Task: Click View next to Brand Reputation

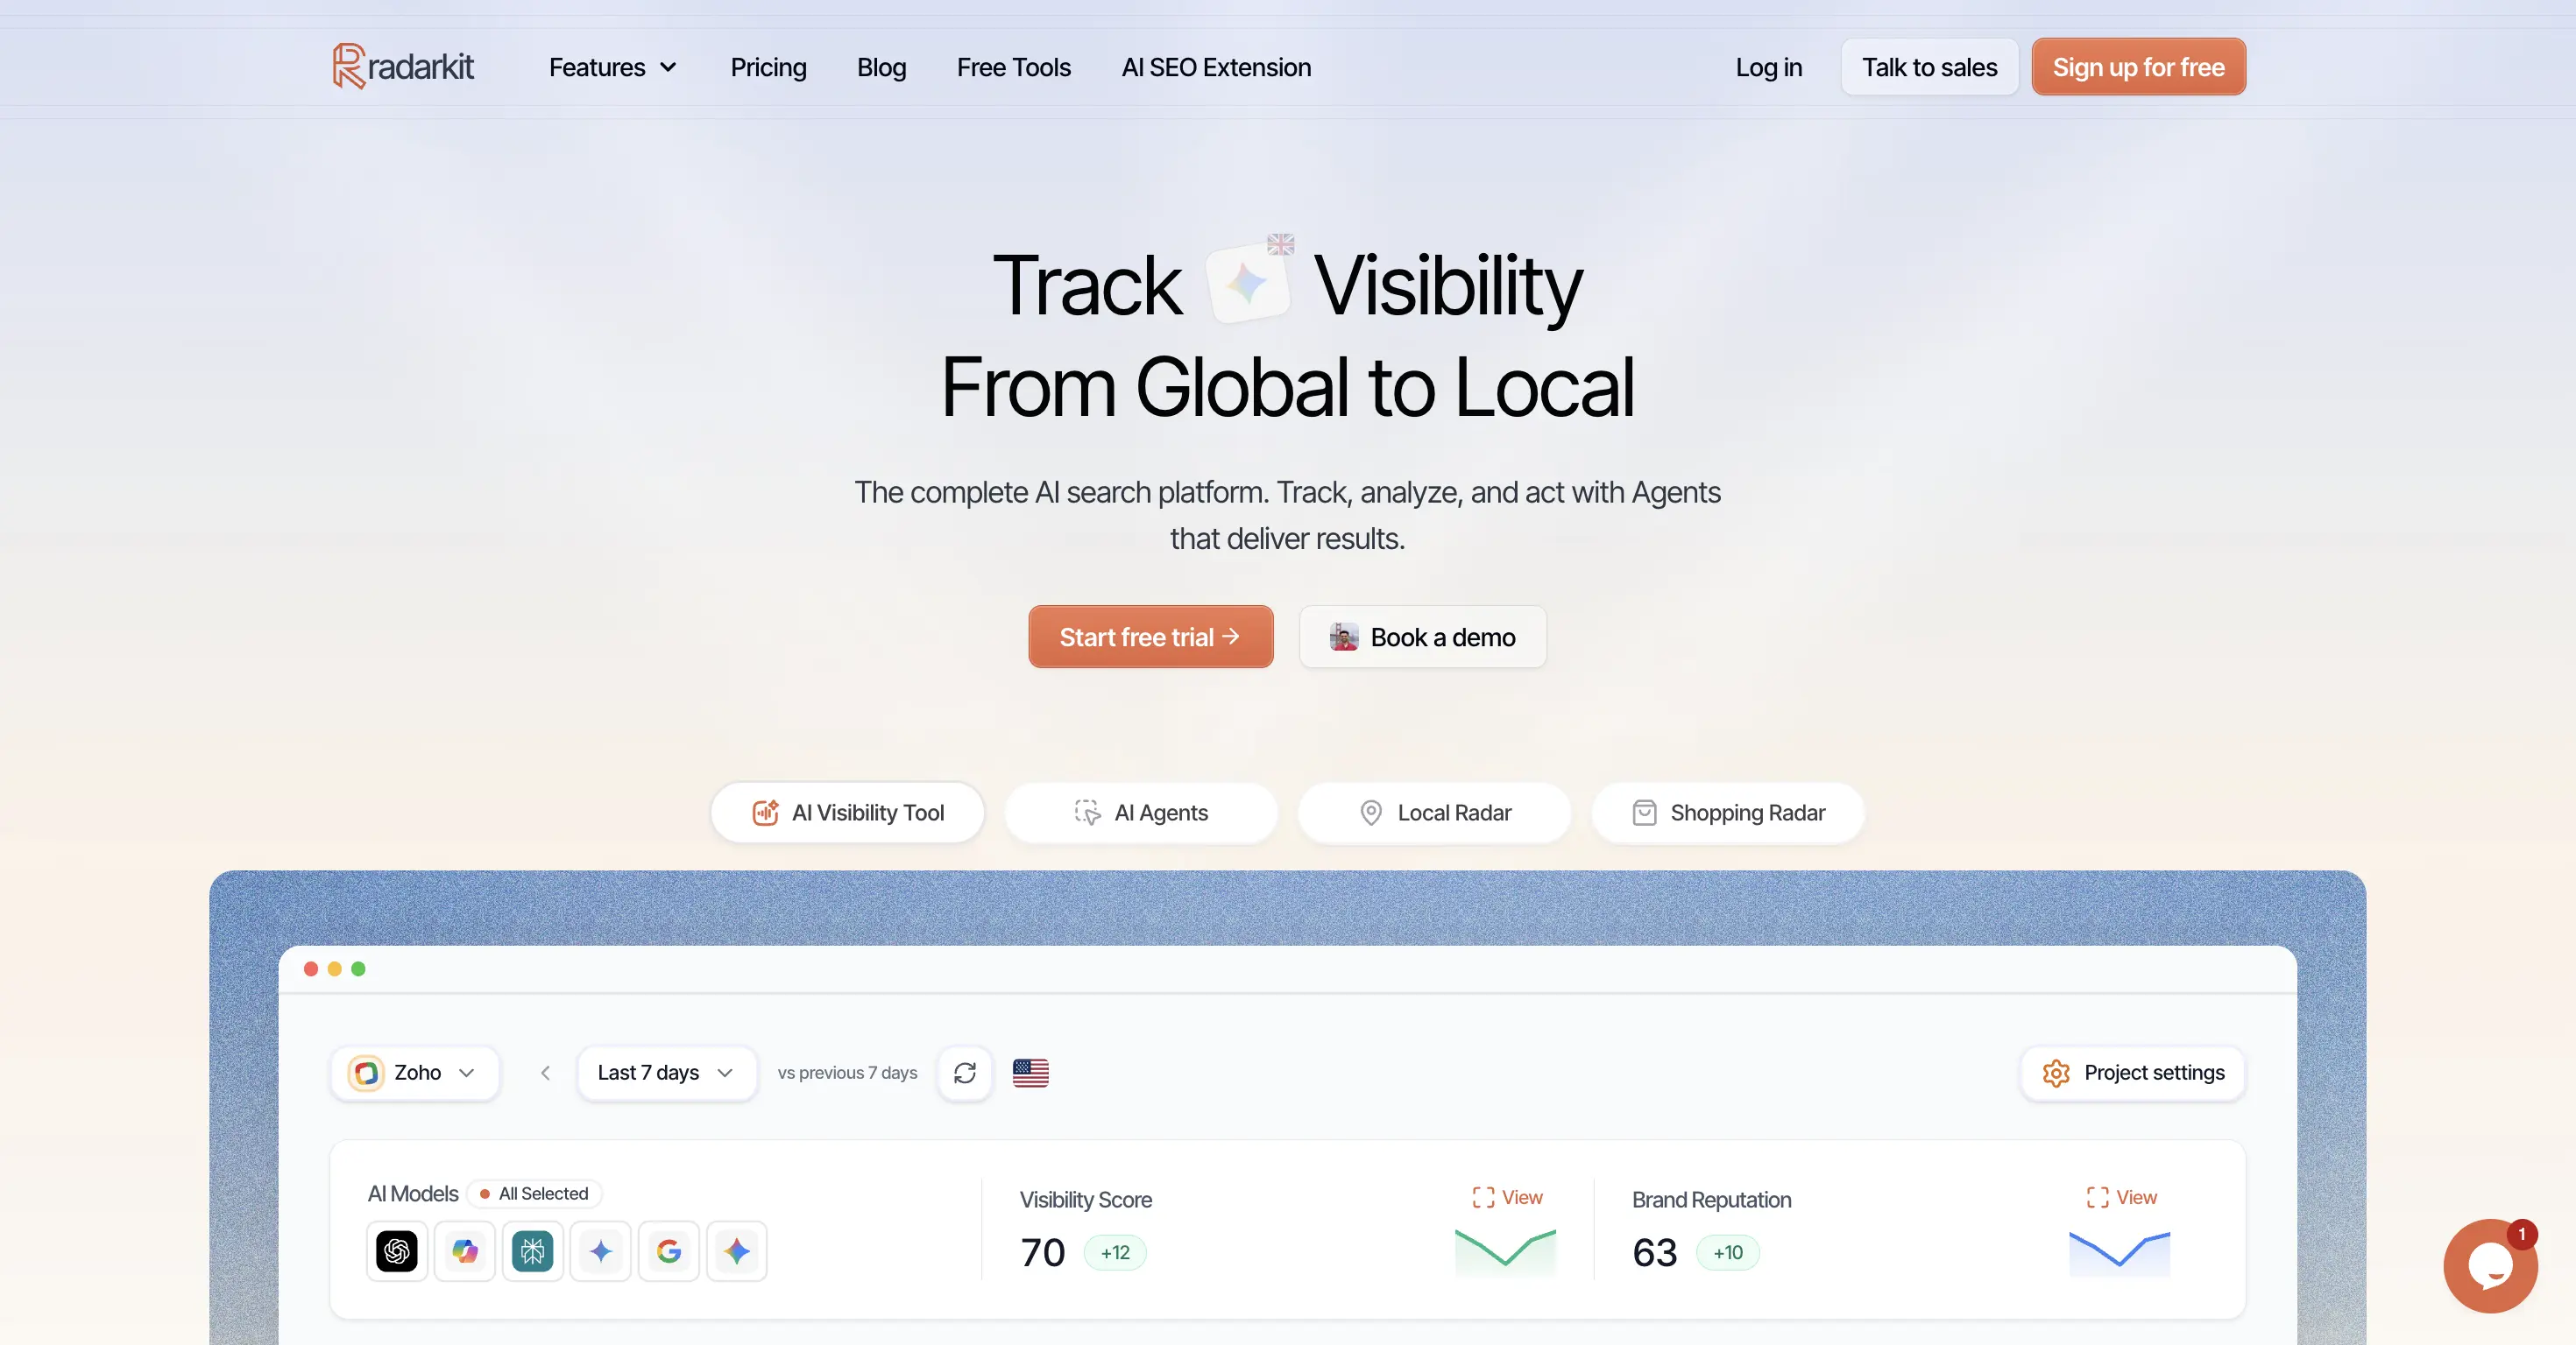Action: 2122,1197
